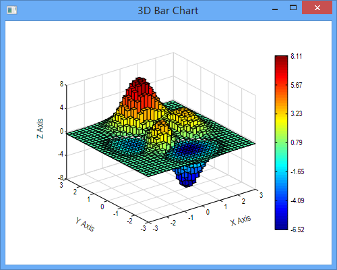Click the X Axis label
The image size is (337, 270).
(241, 220)
